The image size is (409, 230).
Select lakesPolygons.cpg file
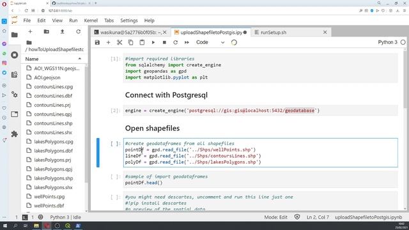tap(54, 142)
